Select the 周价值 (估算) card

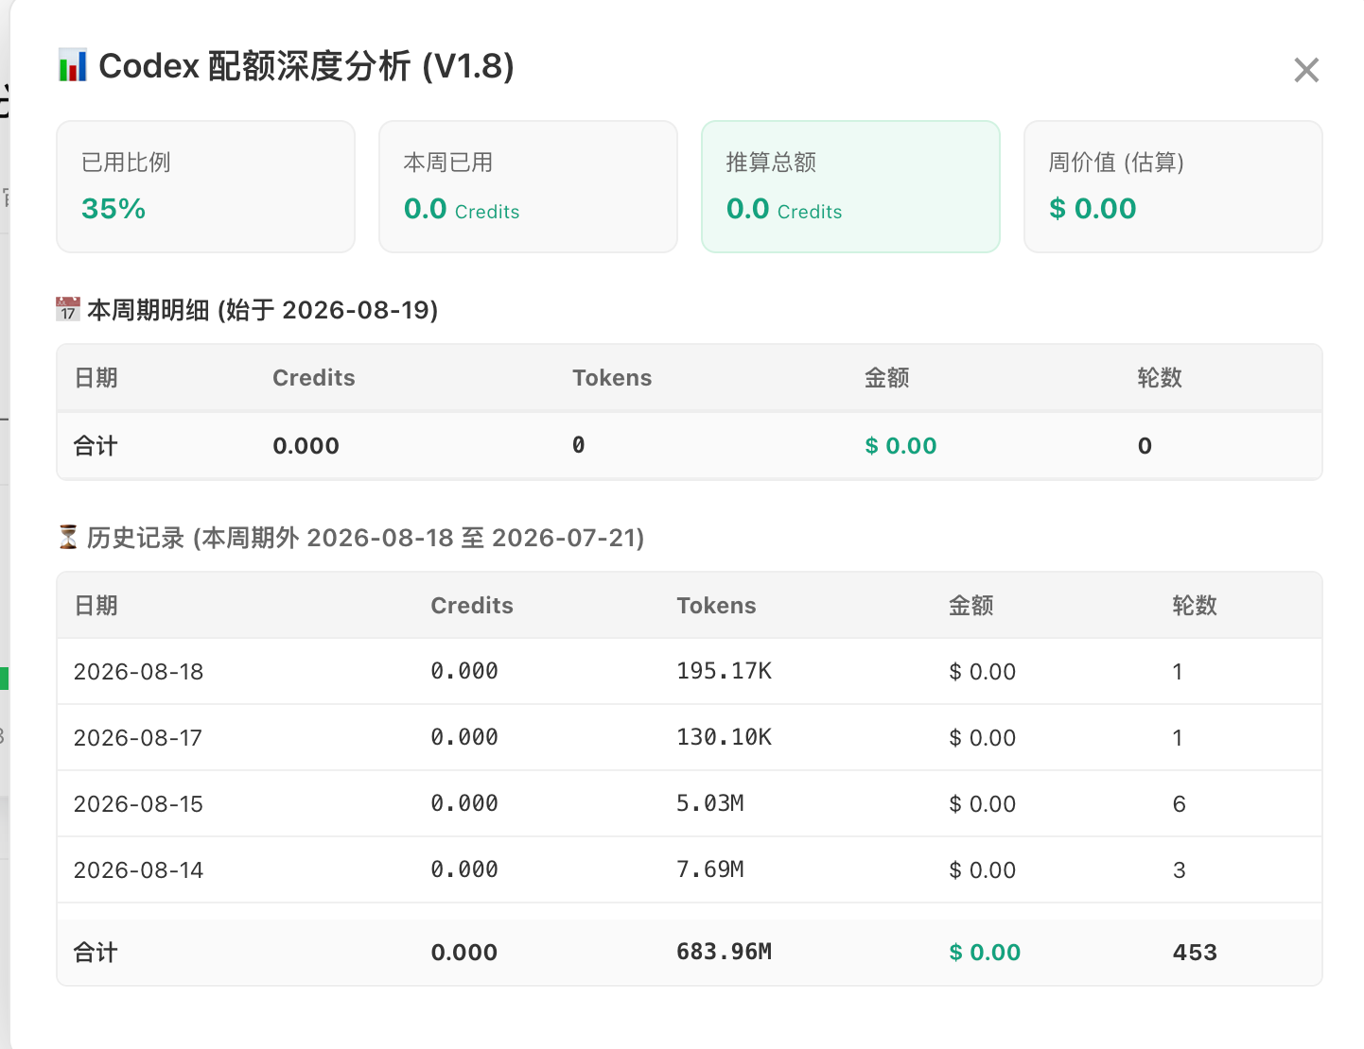pyautogui.click(x=1173, y=186)
